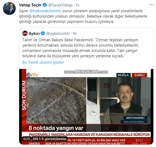Image resolution: width=156 pixels, height=147 pixels.
Task: Click the Vahap Seçer display name
Action: click(30, 5)
